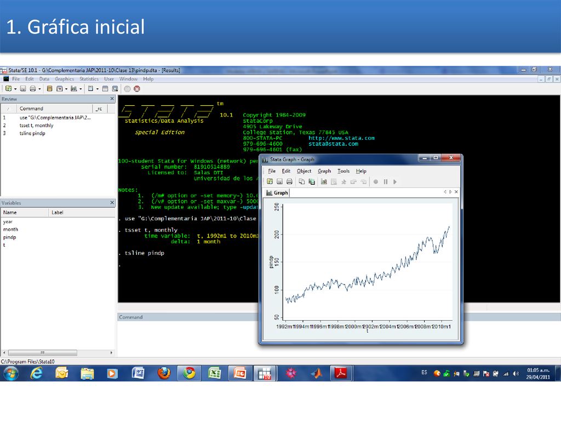Open the Statistics menu
Viewport: 561px width, 421px height.
89,79
